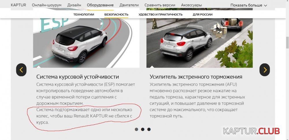Open Онлайн-шоурум in the top navigation

point(47,5)
